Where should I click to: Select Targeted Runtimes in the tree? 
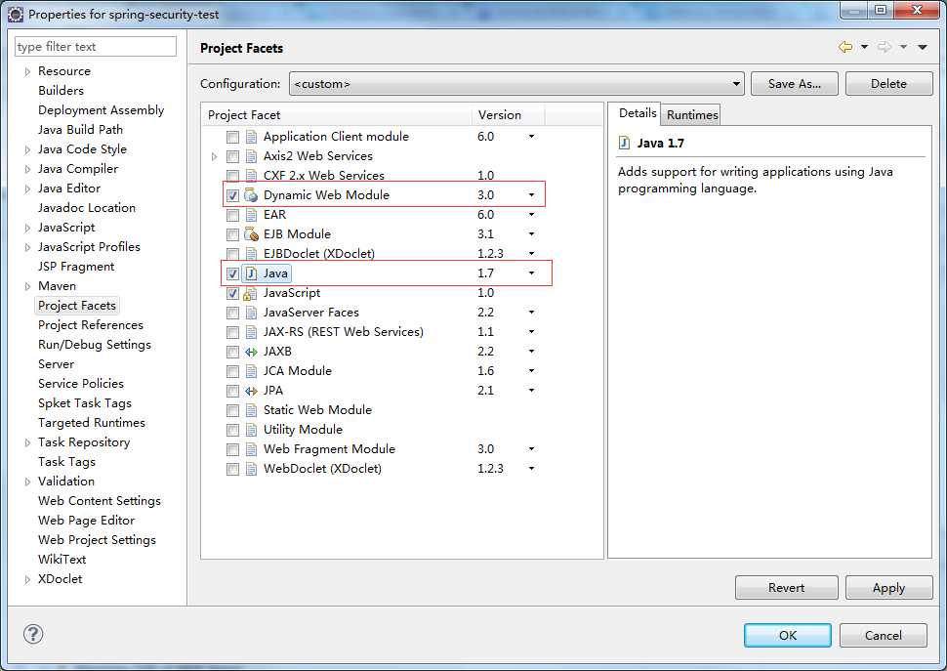pos(91,422)
